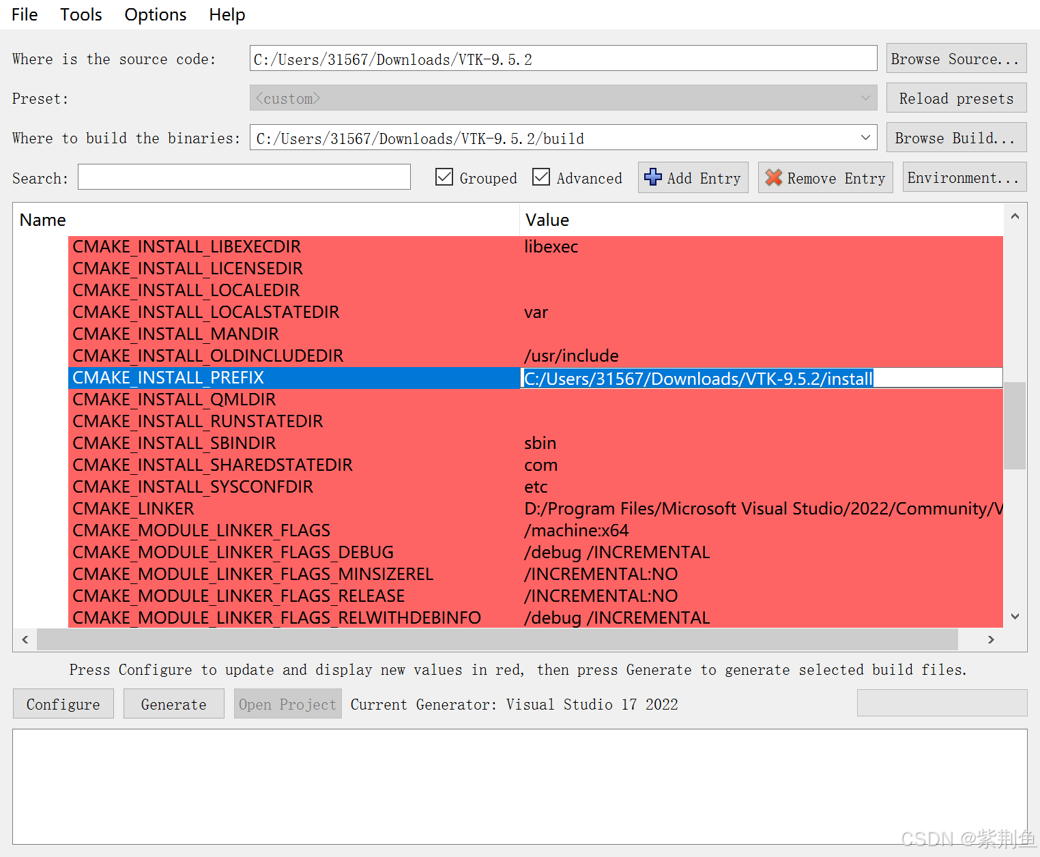Select the CMAKE_INSTALL_RUNSTATEDIR row
Viewport: 1040px width, 857px height.
point(536,421)
